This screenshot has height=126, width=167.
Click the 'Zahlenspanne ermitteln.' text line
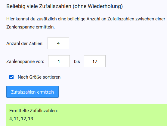(x=31, y=27)
